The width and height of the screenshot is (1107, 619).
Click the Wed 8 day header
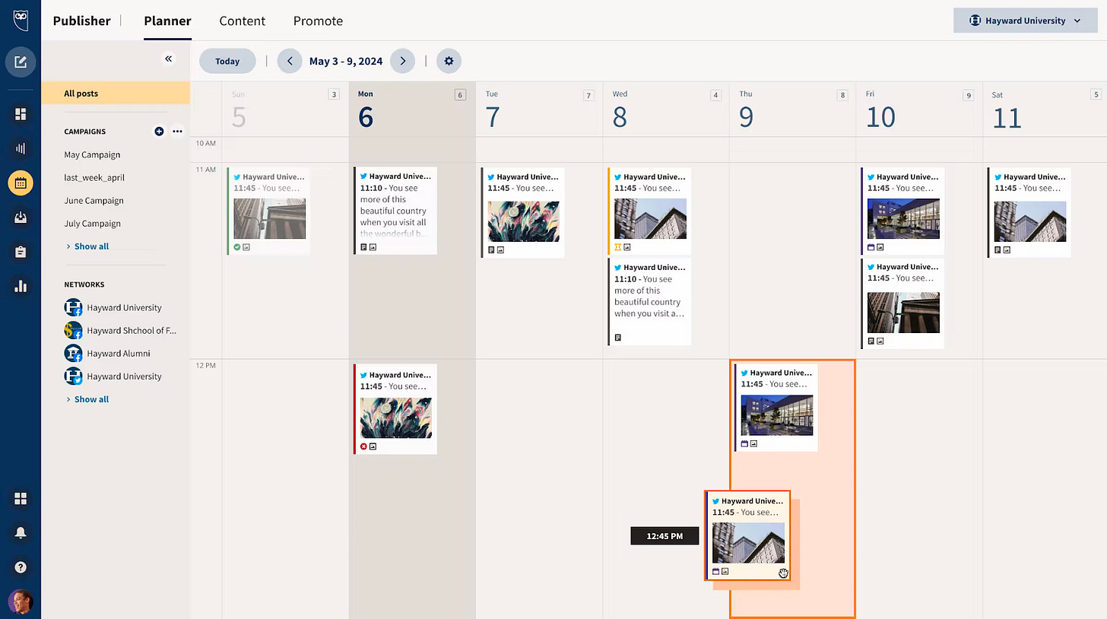click(666, 110)
